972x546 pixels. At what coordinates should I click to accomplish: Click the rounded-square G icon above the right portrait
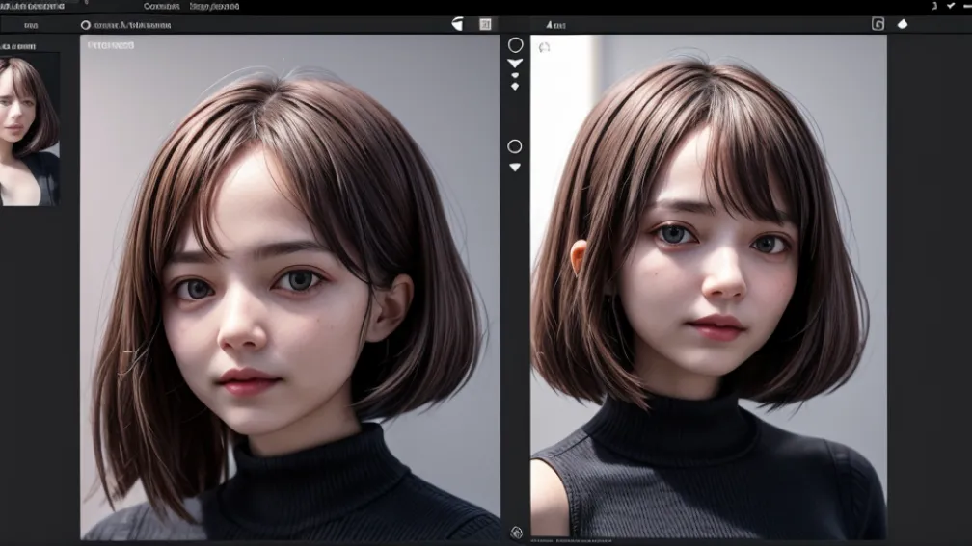point(877,24)
